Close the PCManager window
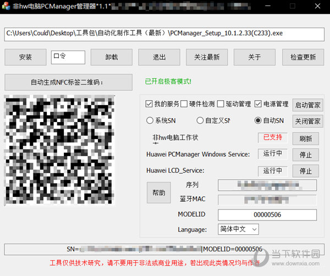 tap(317, 6)
